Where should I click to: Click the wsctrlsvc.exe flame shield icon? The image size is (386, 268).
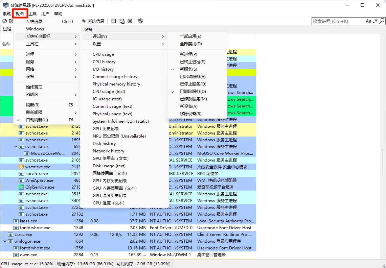pos(21,167)
